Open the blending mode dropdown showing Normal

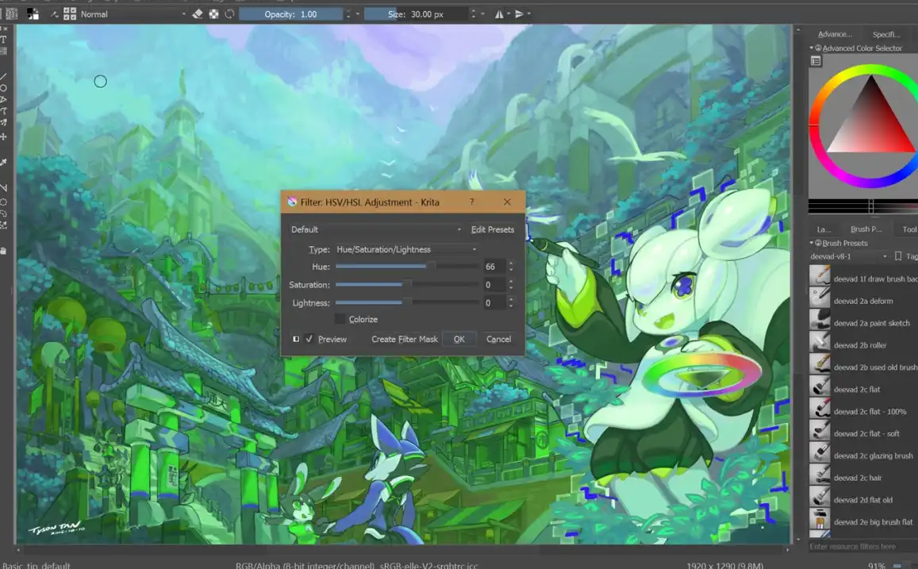(133, 14)
